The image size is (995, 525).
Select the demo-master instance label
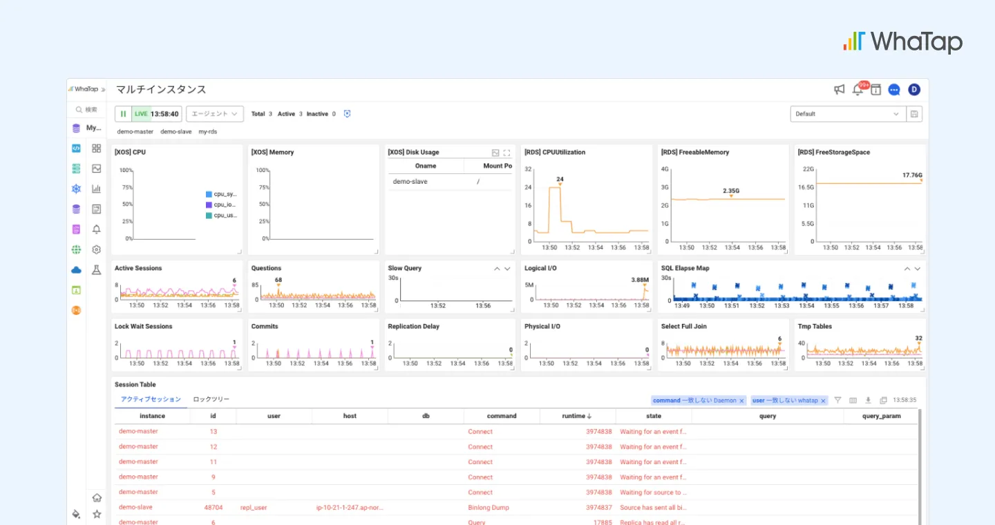click(135, 131)
